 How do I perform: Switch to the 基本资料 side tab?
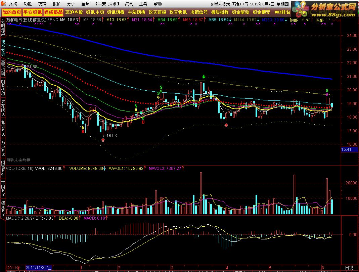[x=3, y=68]
